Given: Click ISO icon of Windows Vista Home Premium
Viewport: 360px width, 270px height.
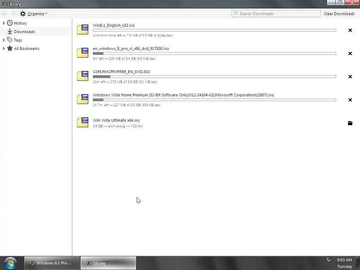Looking at the screenshot, I should [83, 99].
